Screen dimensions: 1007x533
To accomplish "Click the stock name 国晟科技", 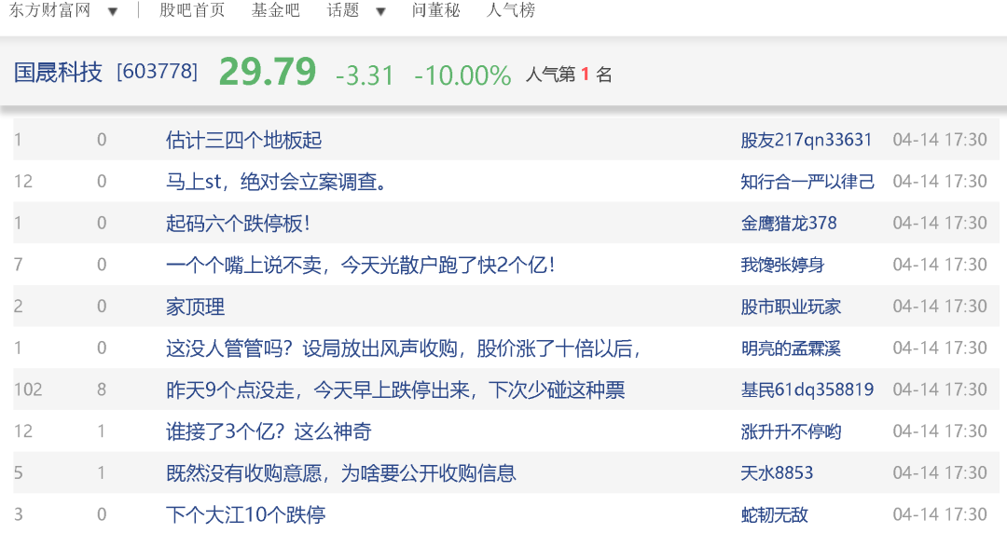I will (x=58, y=72).
